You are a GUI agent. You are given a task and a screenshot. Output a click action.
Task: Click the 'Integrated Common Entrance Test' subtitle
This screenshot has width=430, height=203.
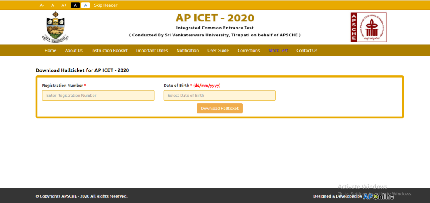[x=215, y=28]
